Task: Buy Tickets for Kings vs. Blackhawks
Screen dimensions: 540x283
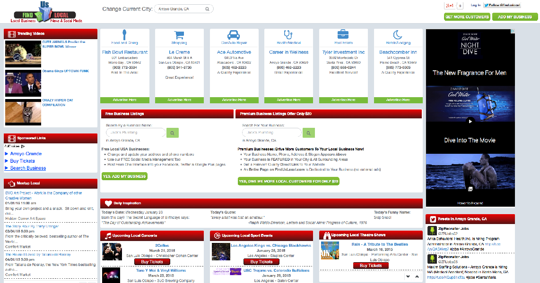Action: (x=261, y=262)
